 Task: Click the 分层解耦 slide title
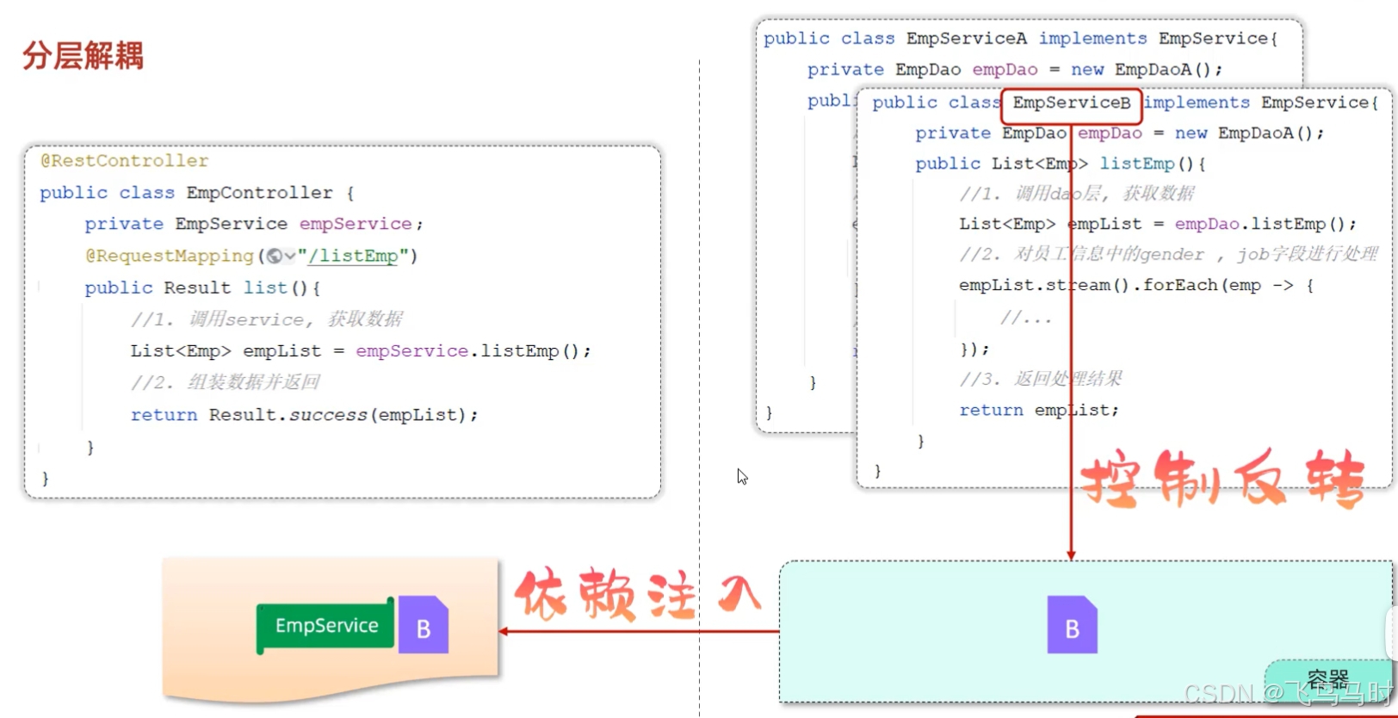[83, 55]
